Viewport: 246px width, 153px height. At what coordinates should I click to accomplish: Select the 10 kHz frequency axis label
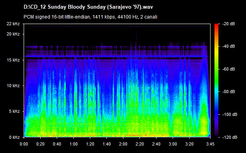click(13, 86)
